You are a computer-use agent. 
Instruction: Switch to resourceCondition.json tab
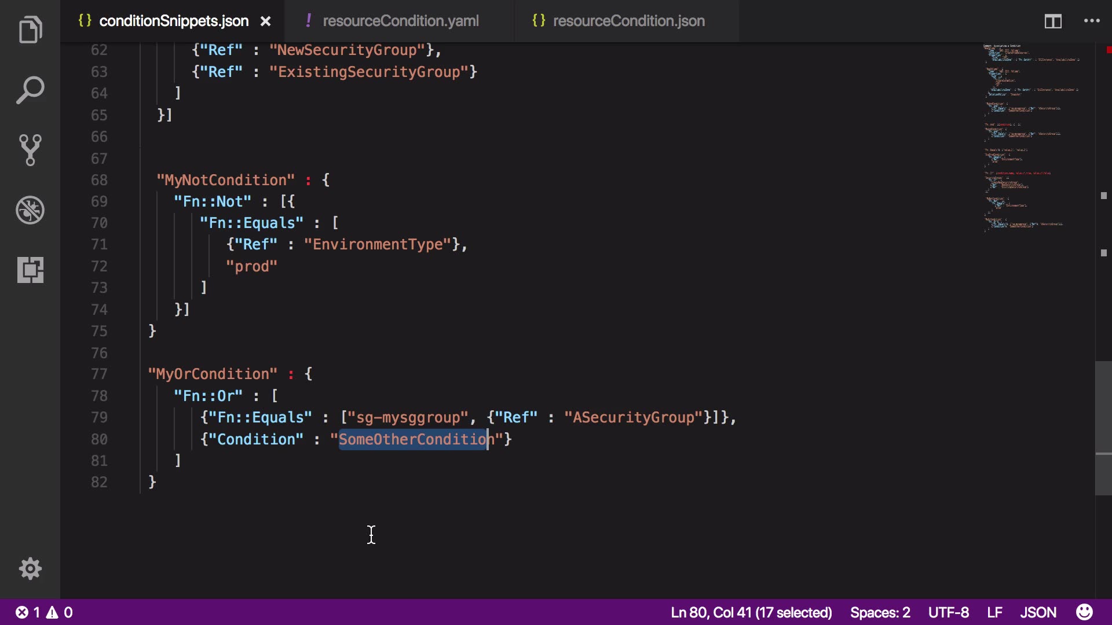(628, 21)
